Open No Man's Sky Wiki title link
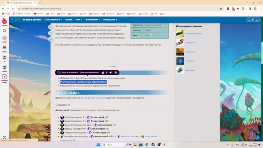This screenshot has width=263, height=148. coord(32,20)
